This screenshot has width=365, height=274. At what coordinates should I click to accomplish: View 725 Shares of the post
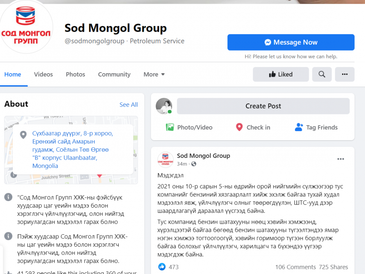pos(333,267)
